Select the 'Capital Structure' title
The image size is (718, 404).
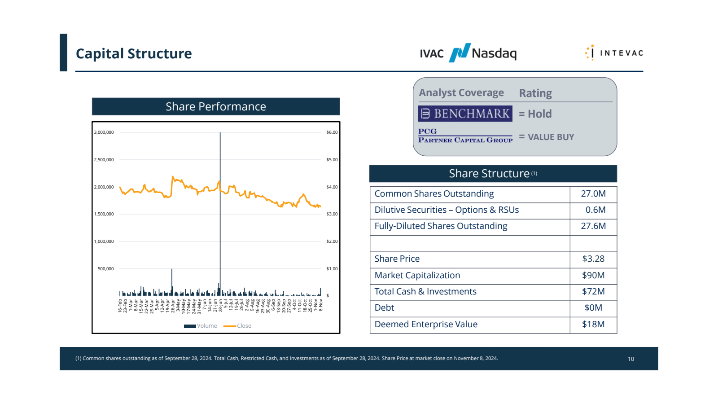pyautogui.click(x=134, y=53)
